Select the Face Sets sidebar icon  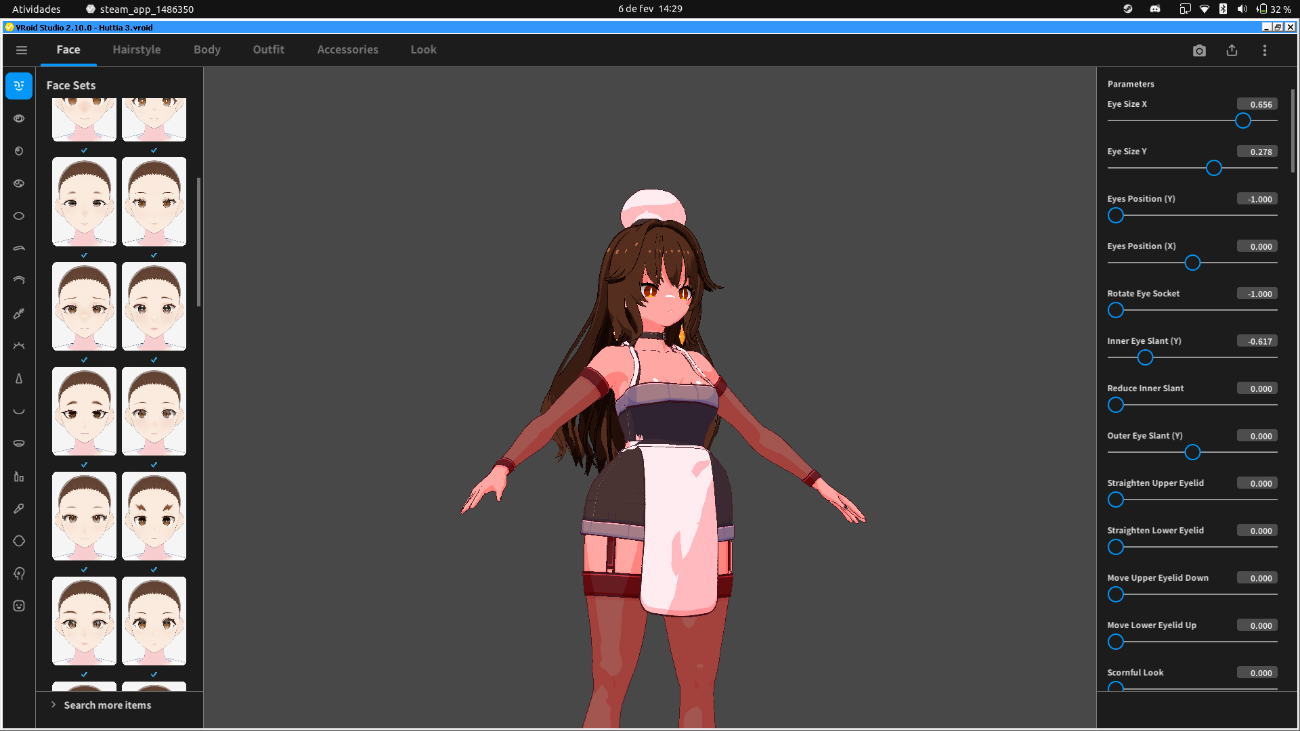coord(19,86)
